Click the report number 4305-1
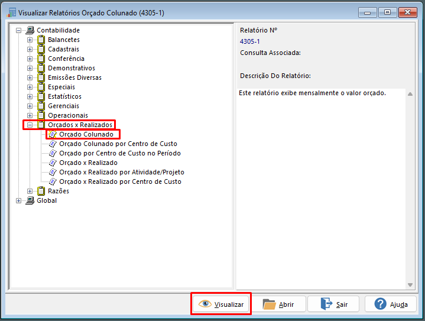 (249, 41)
